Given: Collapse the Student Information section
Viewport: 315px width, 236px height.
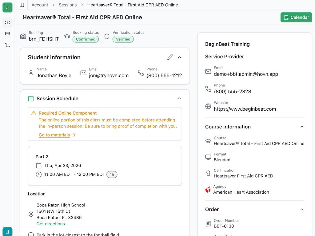Looking at the screenshot, I should (x=179, y=57).
